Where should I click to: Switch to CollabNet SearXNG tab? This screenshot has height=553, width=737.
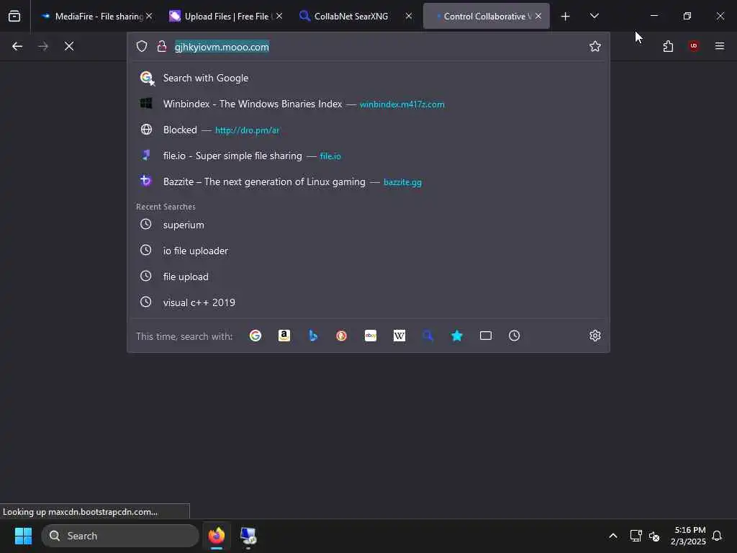[356, 16]
